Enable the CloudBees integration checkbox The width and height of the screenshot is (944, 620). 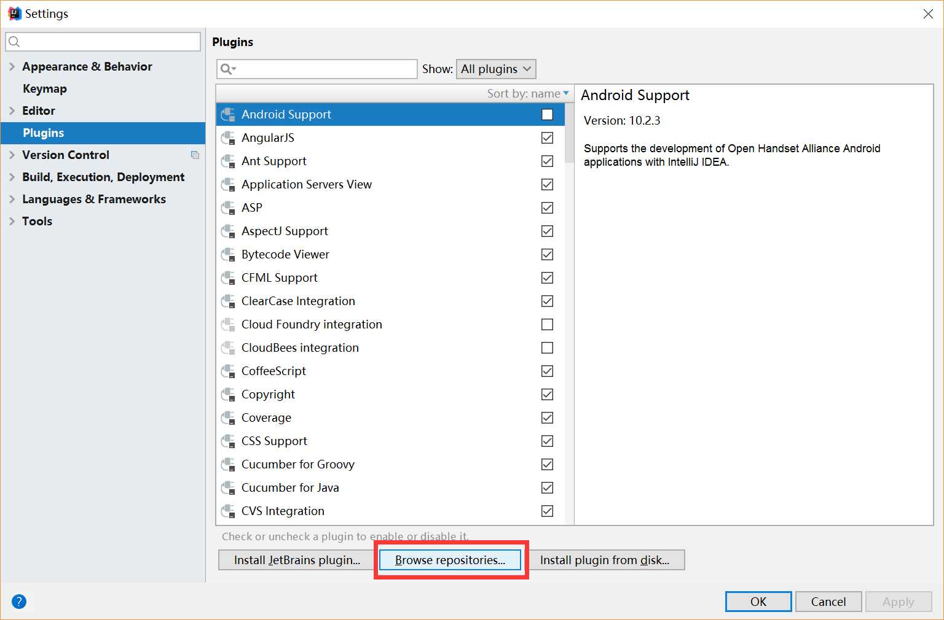(547, 348)
